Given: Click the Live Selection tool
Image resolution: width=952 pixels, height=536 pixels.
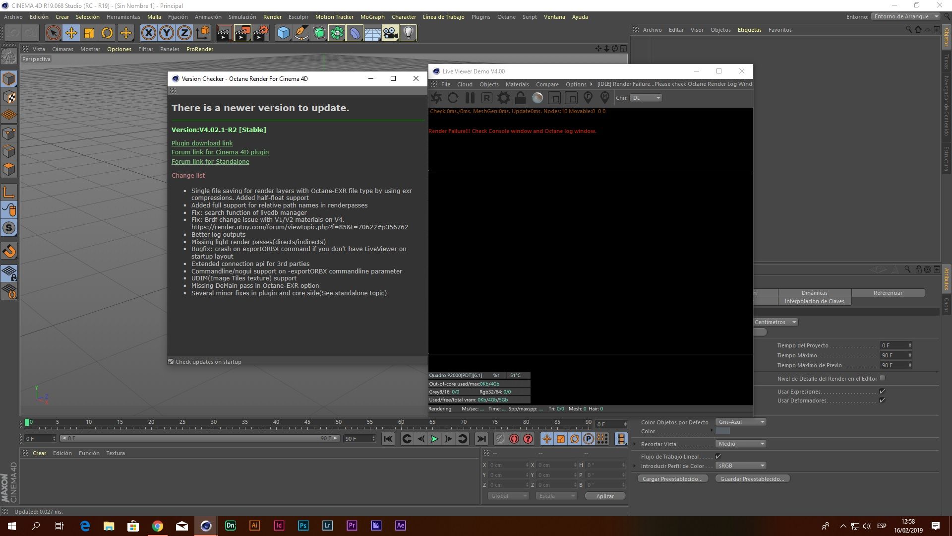Looking at the screenshot, I should pyautogui.click(x=53, y=33).
